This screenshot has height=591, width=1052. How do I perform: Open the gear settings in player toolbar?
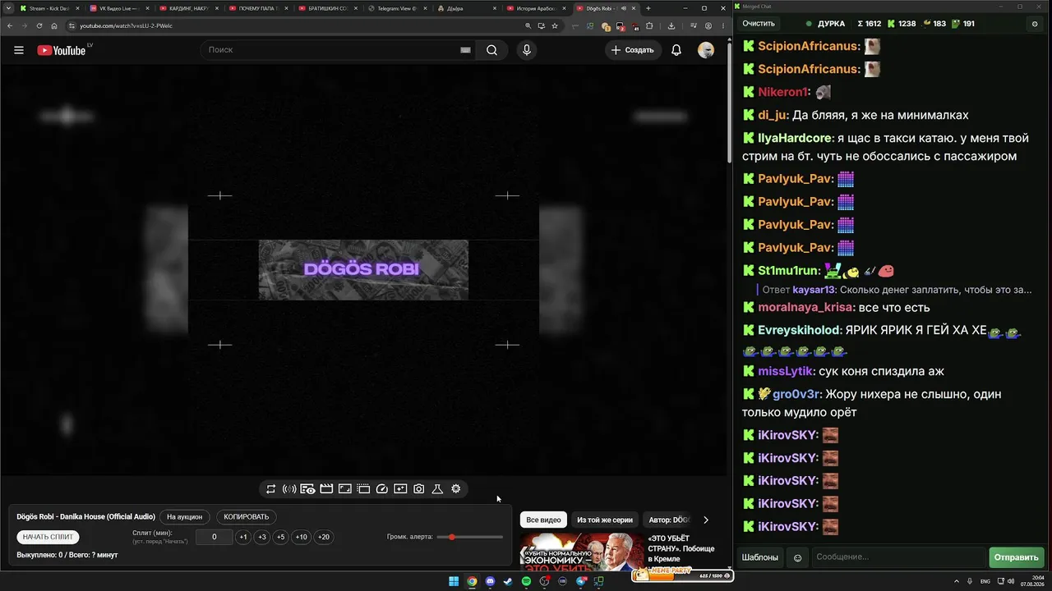tap(456, 489)
